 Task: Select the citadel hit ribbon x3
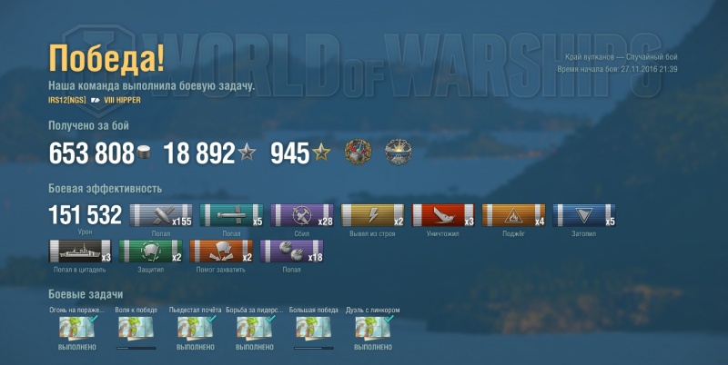[x=80, y=252]
